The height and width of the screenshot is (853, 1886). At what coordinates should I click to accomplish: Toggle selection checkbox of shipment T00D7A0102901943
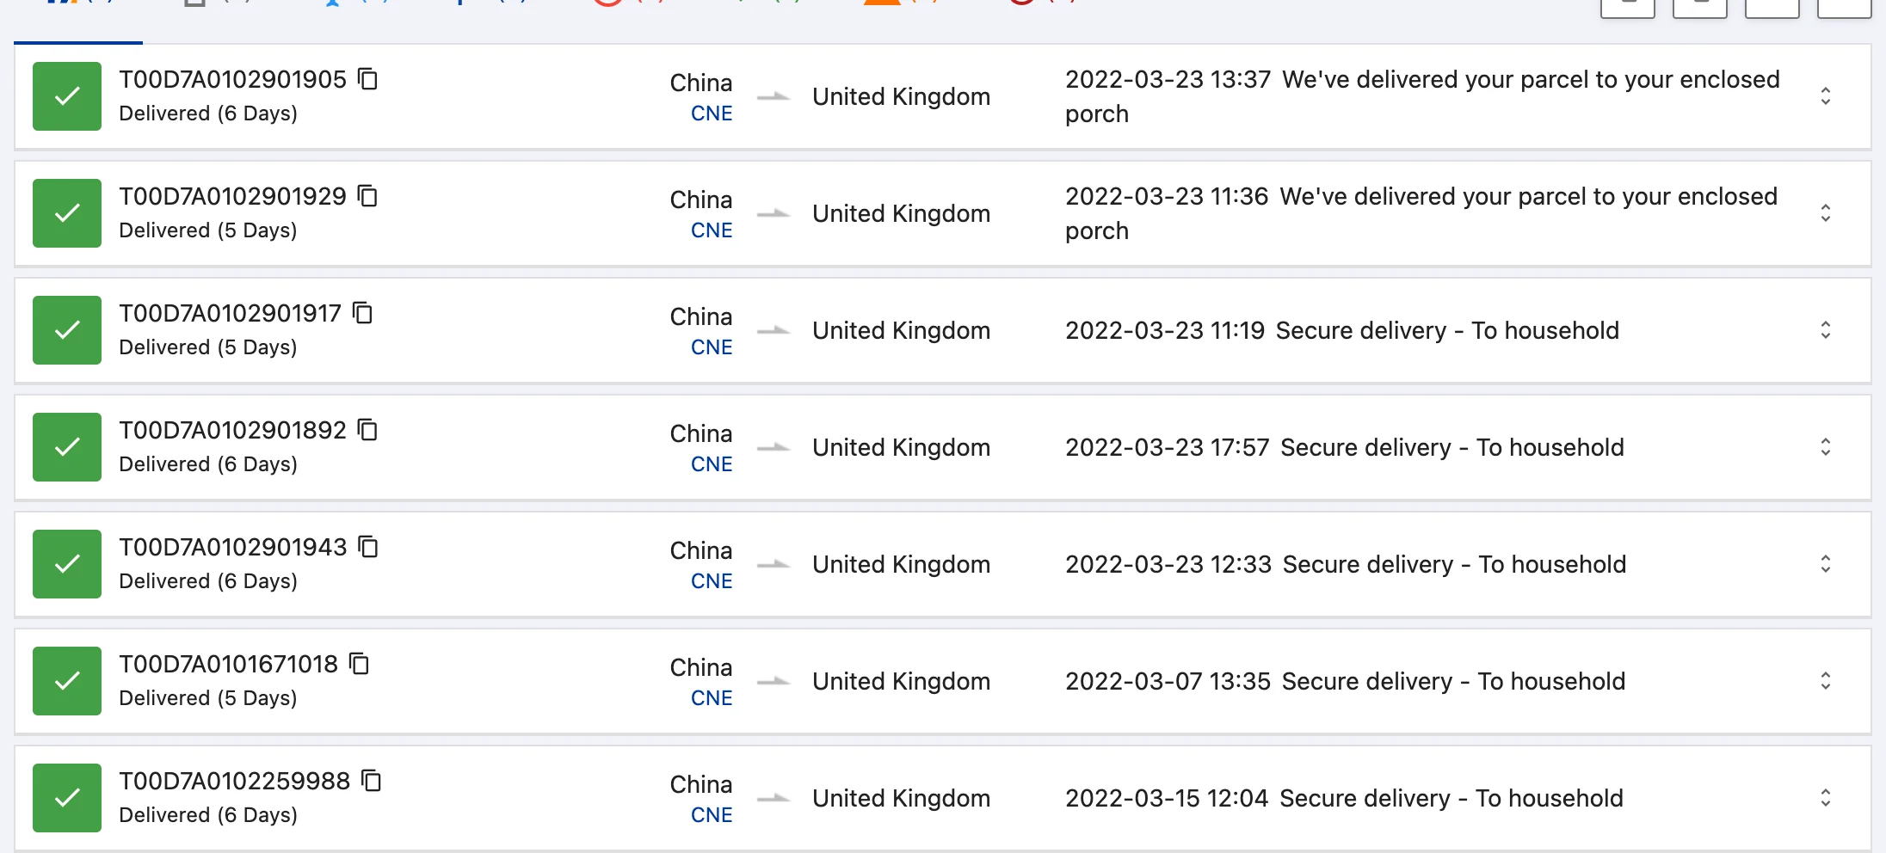66,564
